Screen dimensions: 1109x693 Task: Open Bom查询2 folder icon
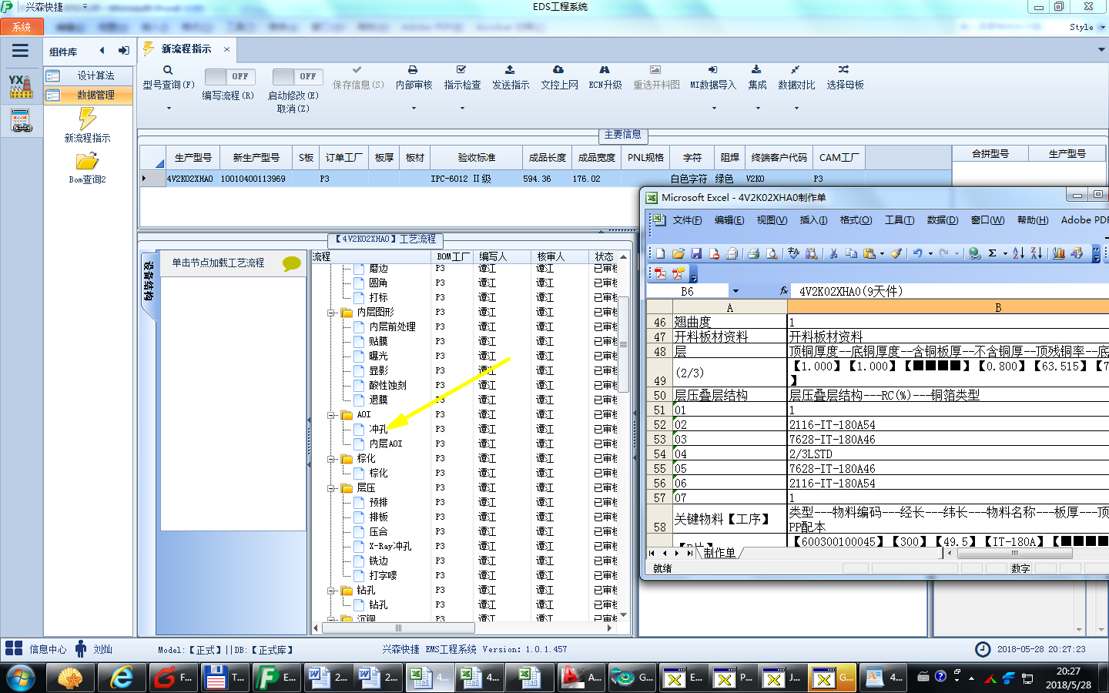pyautogui.click(x=87, y=161)
